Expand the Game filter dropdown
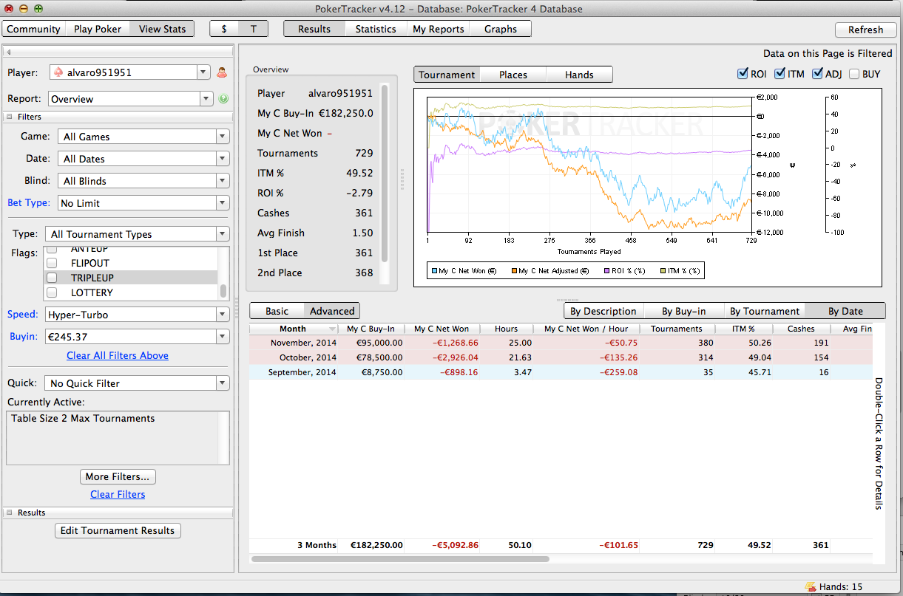Image resolution: width=903 pixels, height=596 pixels. coord(223,137)
